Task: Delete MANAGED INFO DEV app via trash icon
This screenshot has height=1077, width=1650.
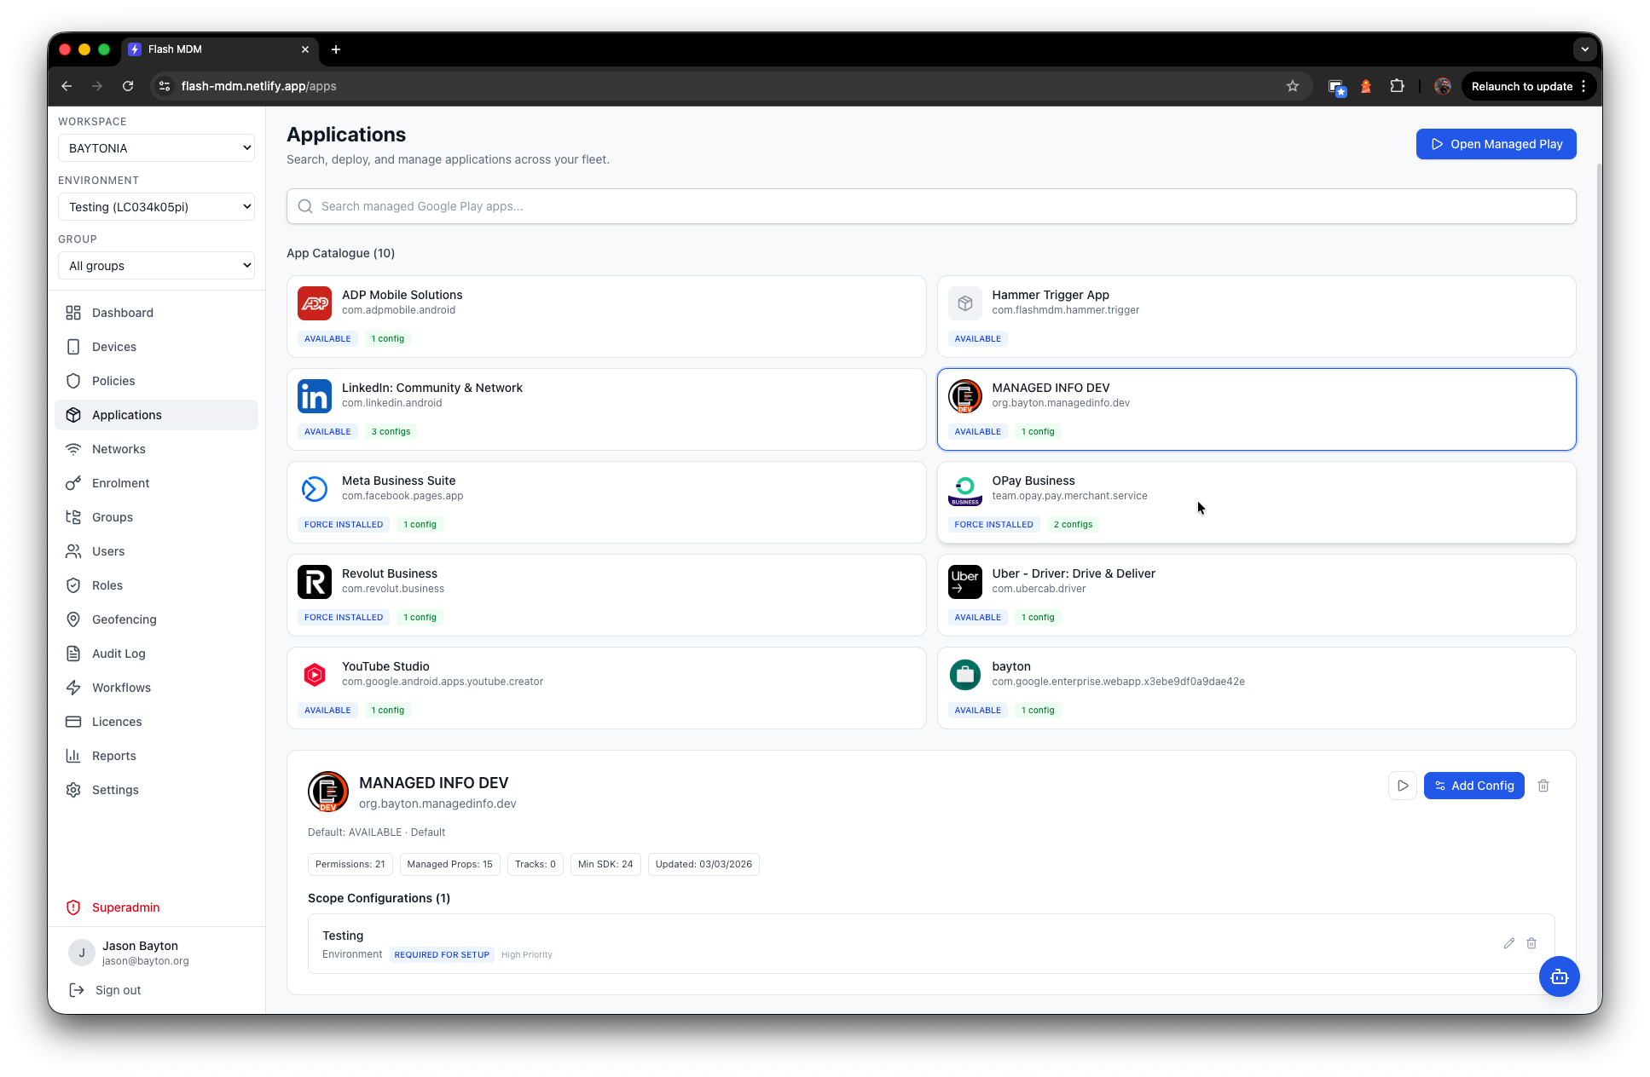Action: coord(1543,786)
